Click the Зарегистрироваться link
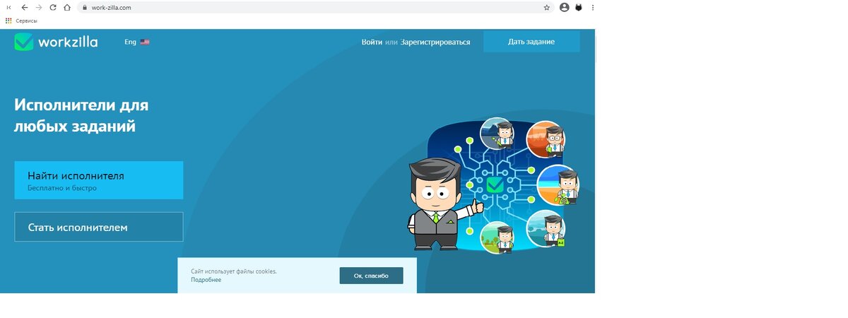 click(435, 42)
